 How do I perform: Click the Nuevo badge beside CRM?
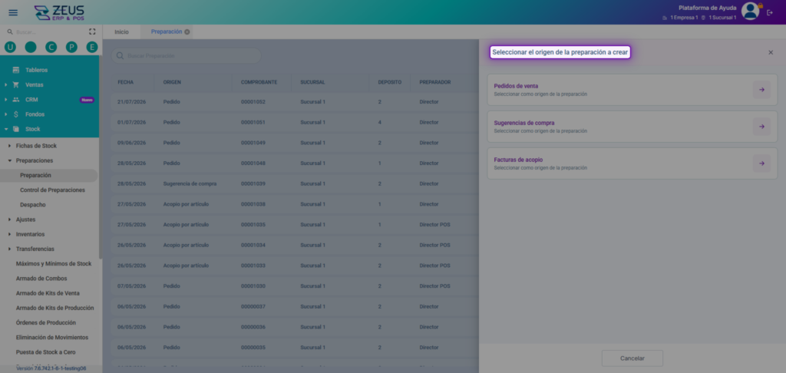click(87, 100)
